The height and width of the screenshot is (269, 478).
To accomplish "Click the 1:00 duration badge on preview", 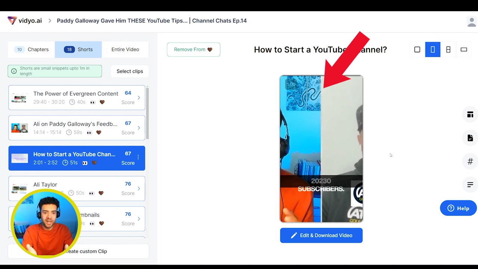I will tap(291, 84).
